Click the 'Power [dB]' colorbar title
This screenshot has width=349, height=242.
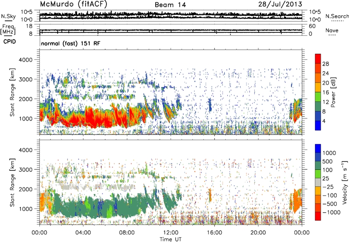tap(333, 93)
